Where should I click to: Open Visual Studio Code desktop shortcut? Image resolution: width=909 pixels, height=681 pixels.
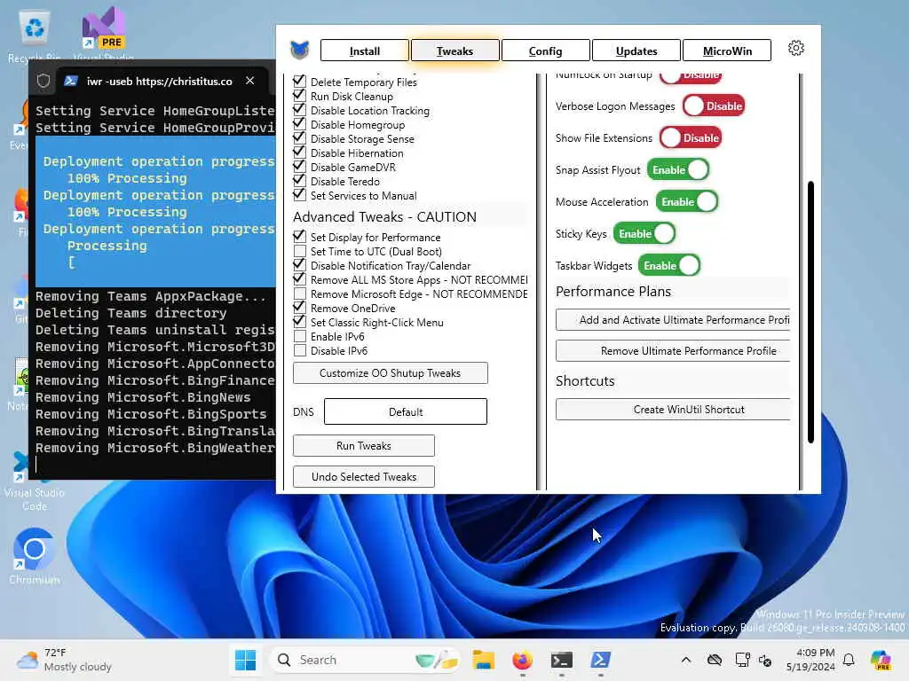(35, 481)
